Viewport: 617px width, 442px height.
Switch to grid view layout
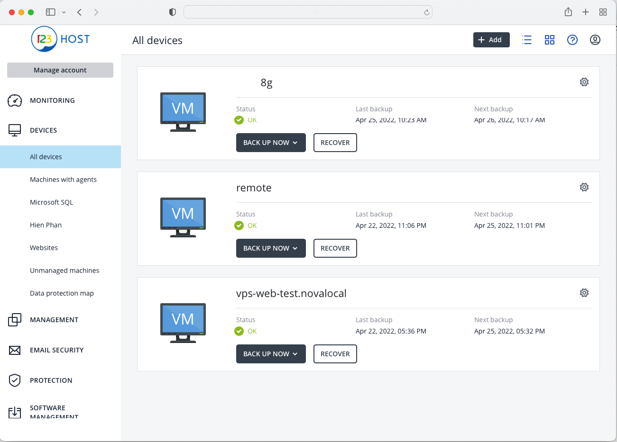550,40
